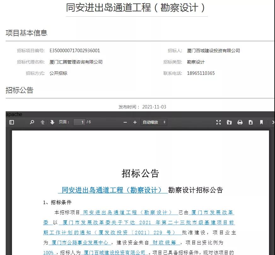The width and height of the screenshot is (275, 255).
Task: Click the page title 同安进出岛通道工程（勘察设计）
Action: pyautogui.click(x=136, y=8)
